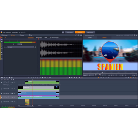The width and height of the screenshot is (138, 138).
Task: Click the Exportieren button
Action: (90, 32)
